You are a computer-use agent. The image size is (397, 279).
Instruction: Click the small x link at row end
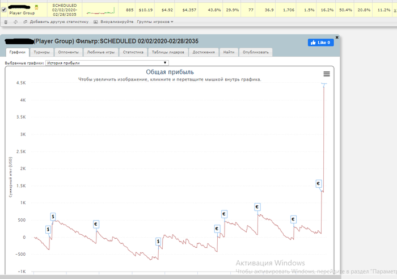395,11
